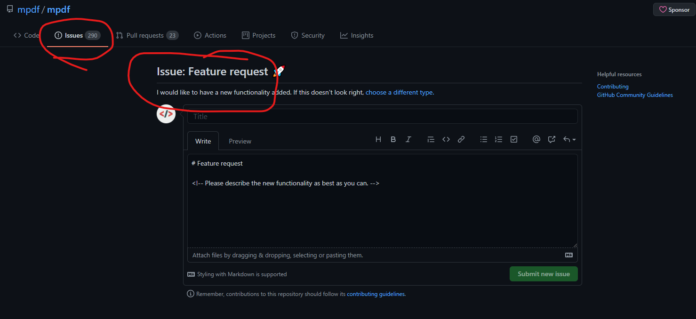Screen dimensions: 696x319
Task: Select the Write tab
Action: coord(203,141)
